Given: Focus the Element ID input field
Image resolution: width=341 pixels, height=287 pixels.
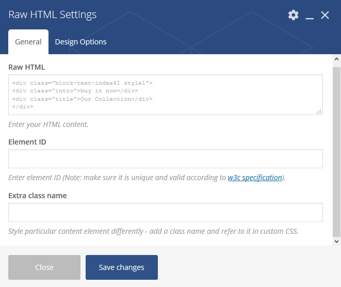Looking at the screenshot, I should tap(166, 158).
